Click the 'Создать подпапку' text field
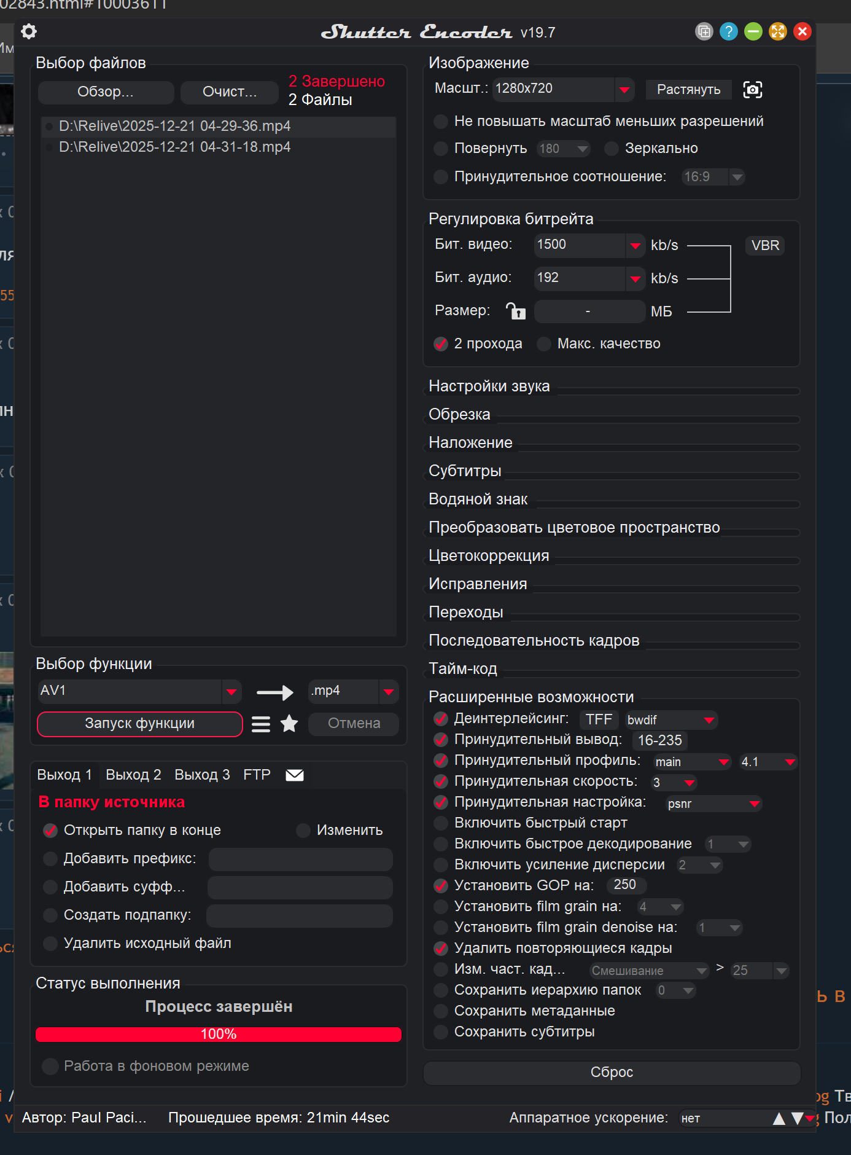The width and height of the screenshot is (851, 1155). point(299,916)
